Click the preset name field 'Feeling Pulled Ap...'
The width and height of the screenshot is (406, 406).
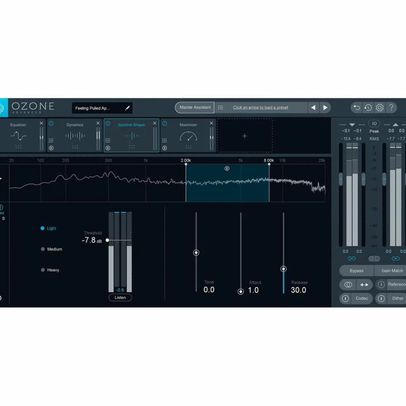pyautogui.click(x=102, y=108)
